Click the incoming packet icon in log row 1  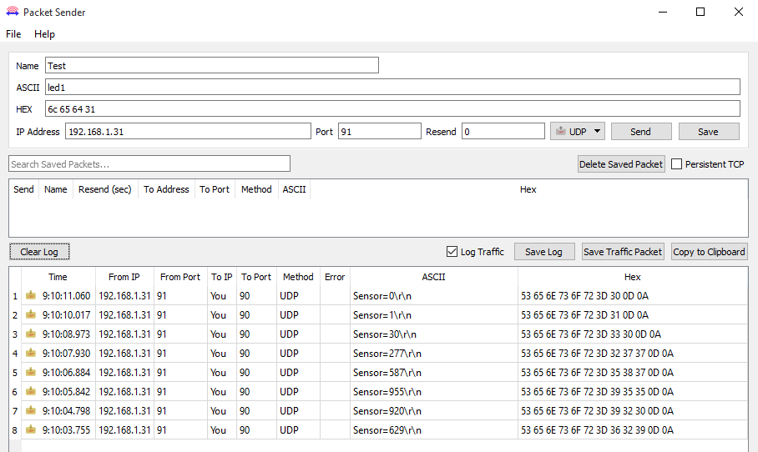[x=31, y=295]
